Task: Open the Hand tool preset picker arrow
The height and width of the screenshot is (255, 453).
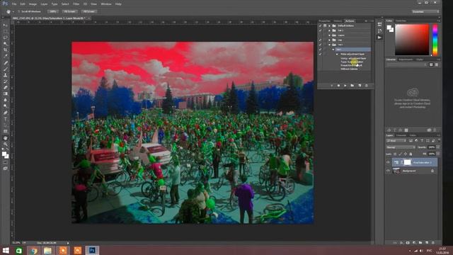Action: point(13,11)
